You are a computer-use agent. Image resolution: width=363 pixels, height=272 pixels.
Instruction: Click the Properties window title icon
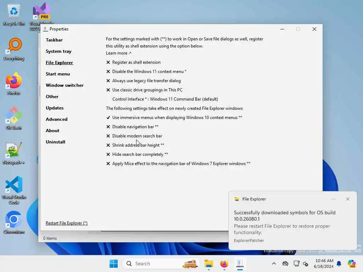click(x=45, y=29)
